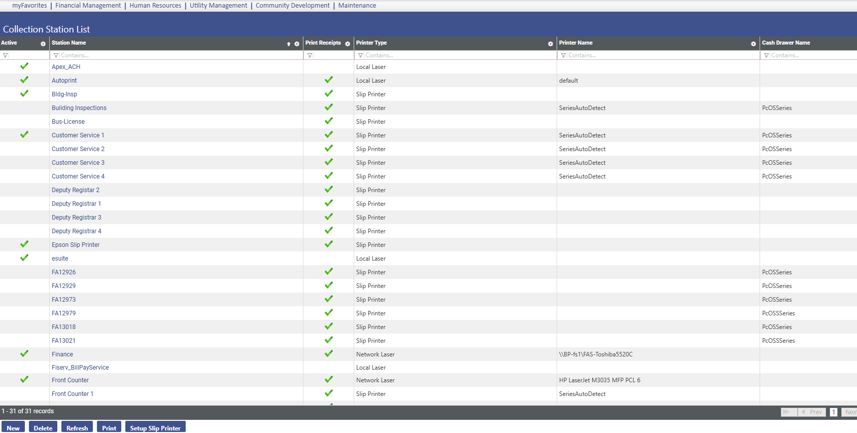Click Cash Drawer Name column header
The height and width of the screenshot is (433, 857).
coord(786,43)
